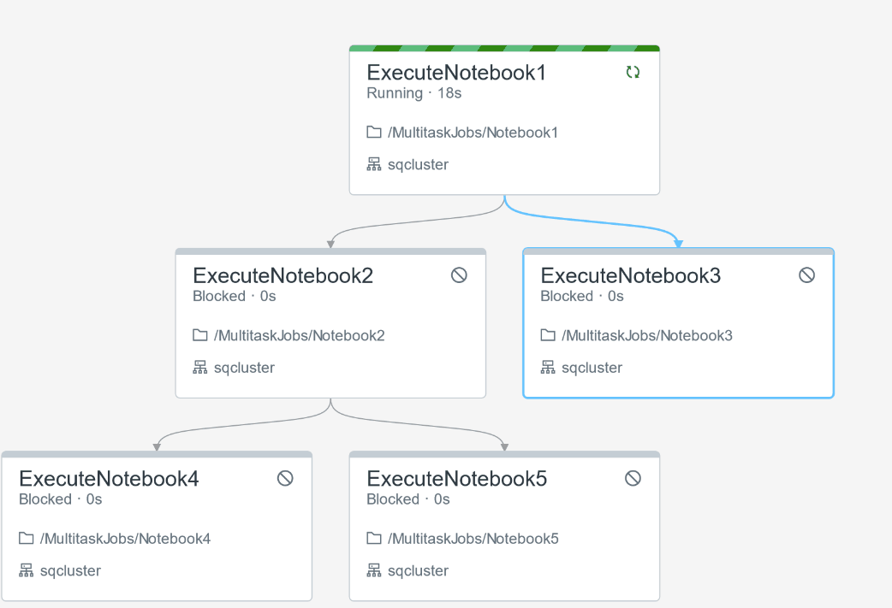
Task: Open the /MultitaskJobs/Notebook5 path link
Action: click(x=473, y=539)
